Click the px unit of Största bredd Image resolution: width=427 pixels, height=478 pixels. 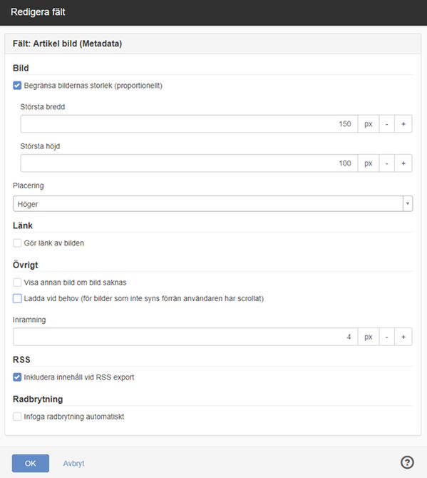click(369, 123)
